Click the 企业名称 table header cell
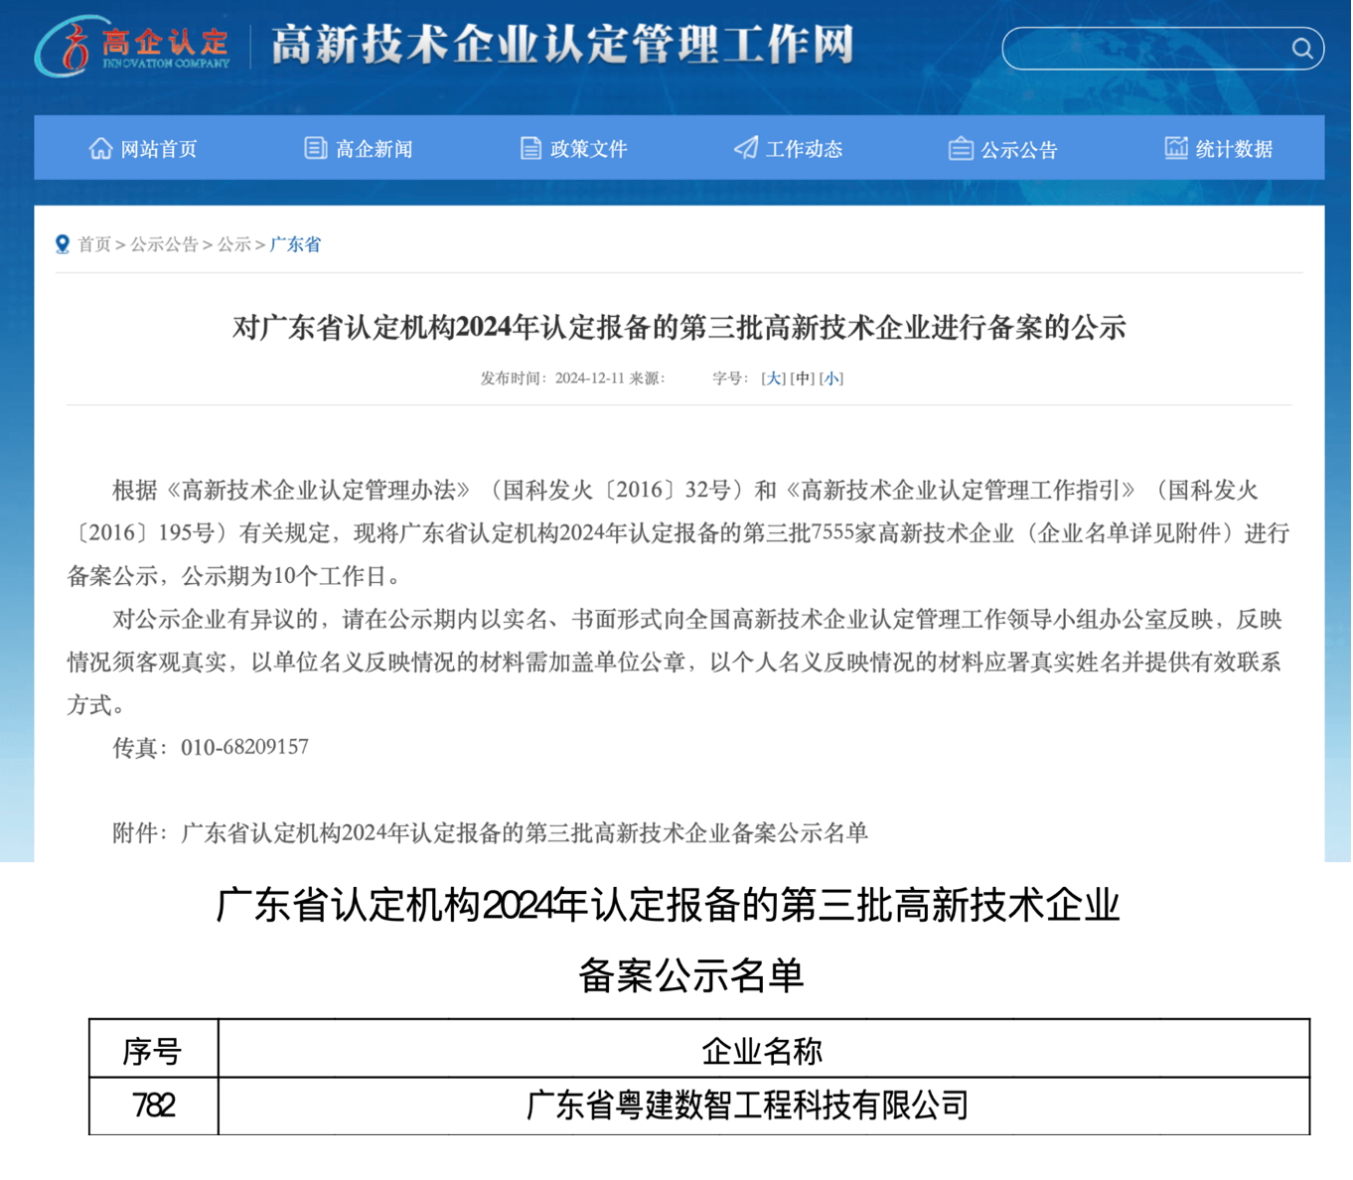The height and width of the screenshot is (1180, 1353). [x=763, y=1050]
